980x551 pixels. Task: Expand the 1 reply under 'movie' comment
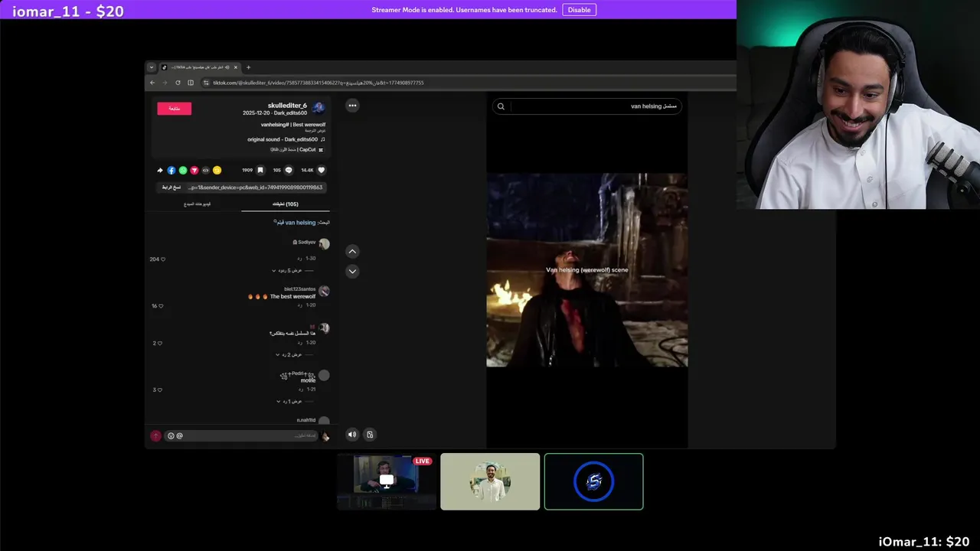point(290,402)
